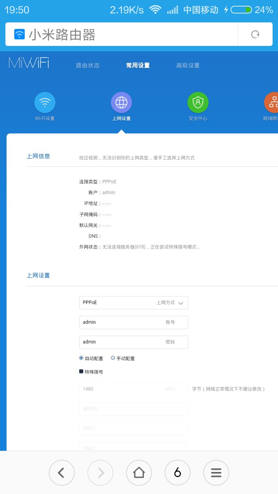Image resolution: width=278 pixels, height=494 pixels.
Task: Select the 上网设置 globe icon
Action: pyautogui.click(x=121, y=102)
